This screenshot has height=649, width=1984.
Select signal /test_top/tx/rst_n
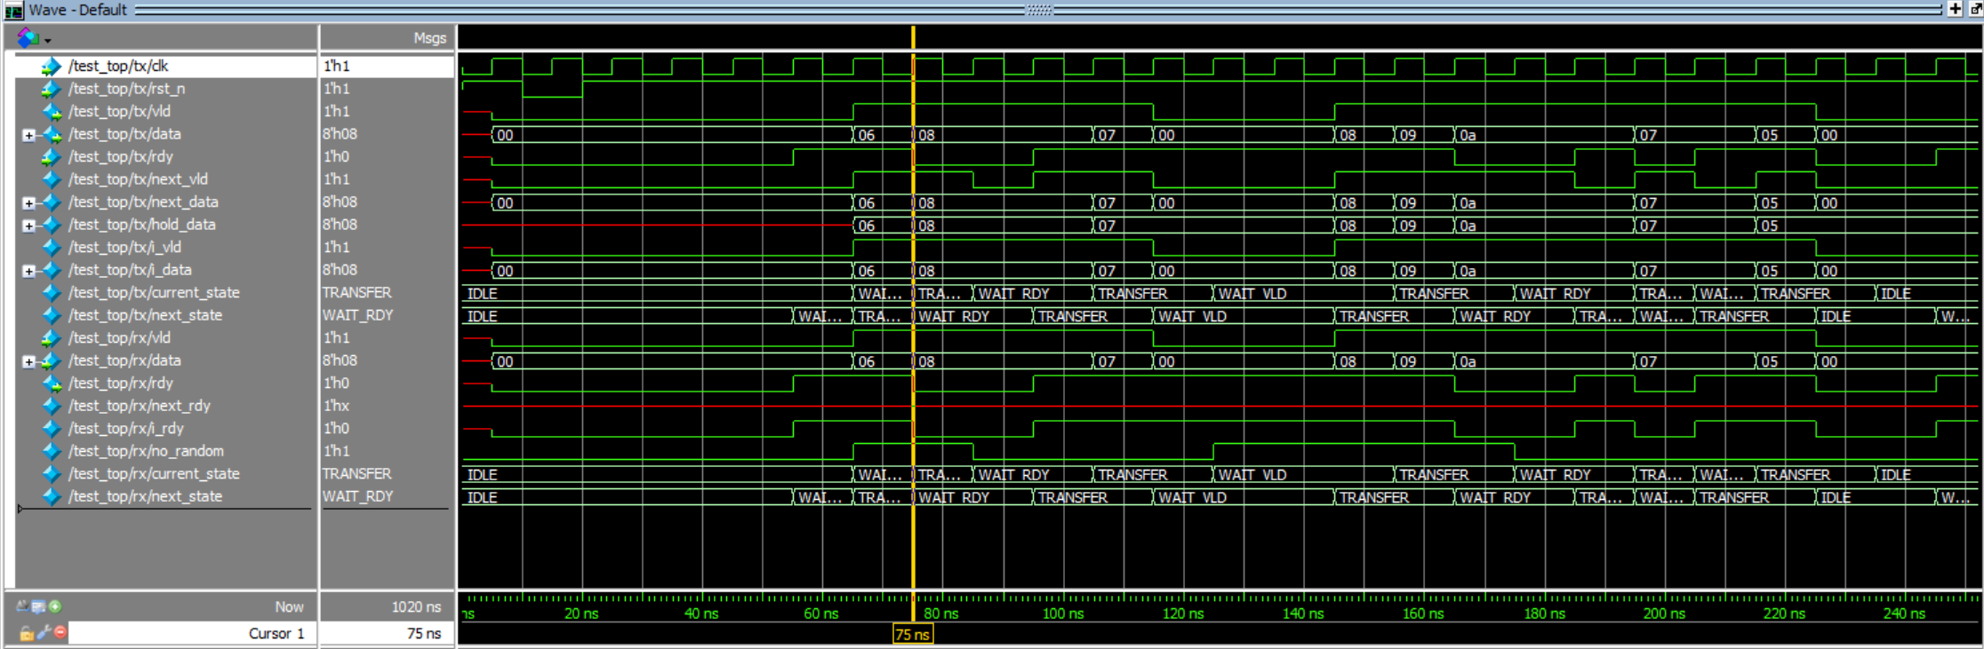coord(127,89)
